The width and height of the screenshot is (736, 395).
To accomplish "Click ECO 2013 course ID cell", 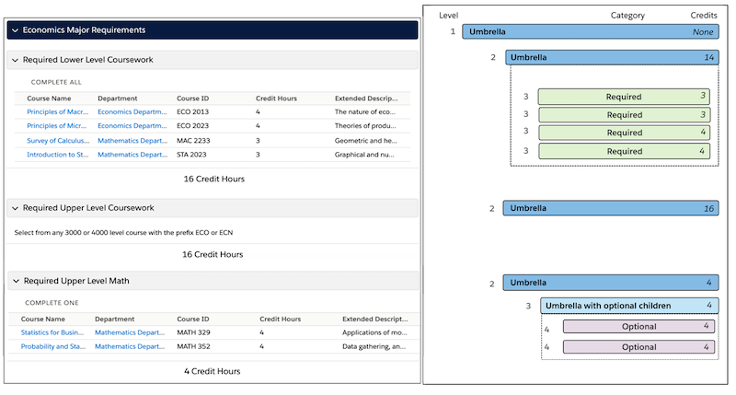I will click(193, 111).
